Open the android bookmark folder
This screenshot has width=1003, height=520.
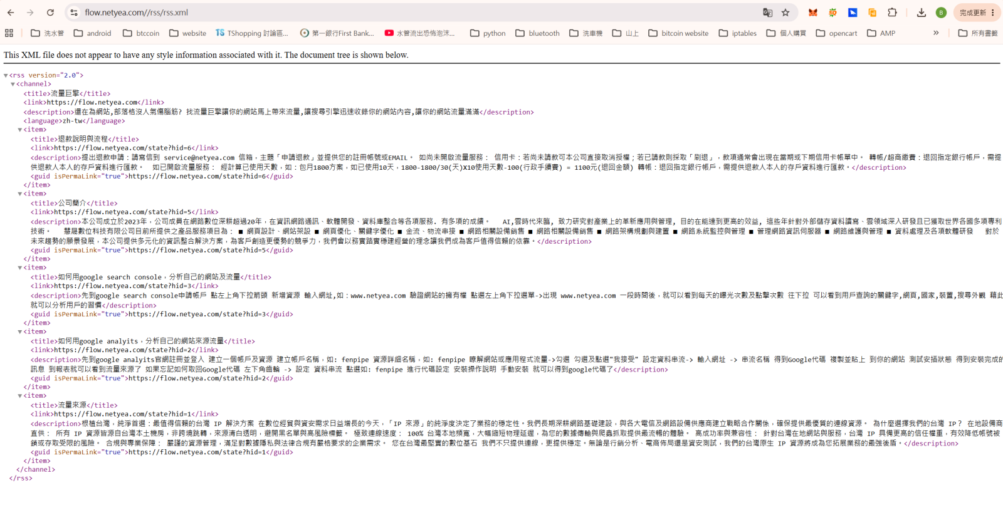coord(93,33)
